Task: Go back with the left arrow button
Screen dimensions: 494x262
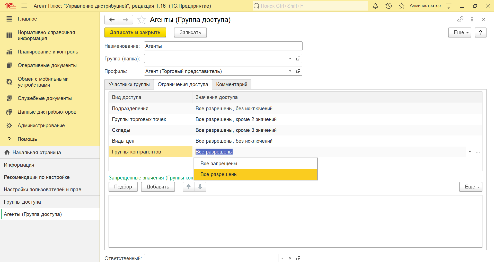Action: tap(112, 20)
